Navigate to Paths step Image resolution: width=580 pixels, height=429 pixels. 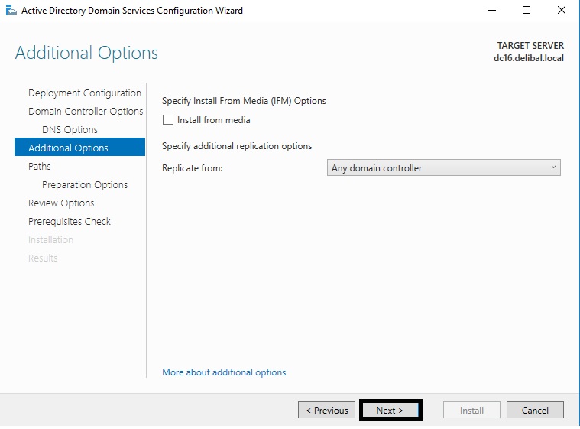(40, 167)
